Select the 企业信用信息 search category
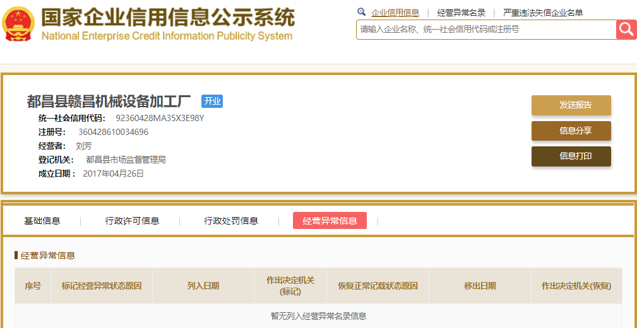Image resolution: width=637 pixels, height=328 pixels. pyautogui.click(x=395, y=13)
